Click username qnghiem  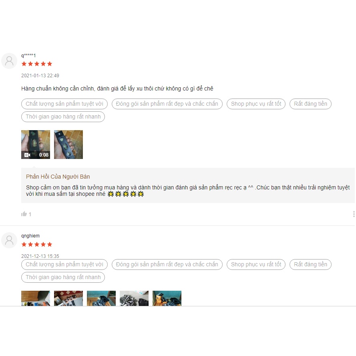(30, 236)
